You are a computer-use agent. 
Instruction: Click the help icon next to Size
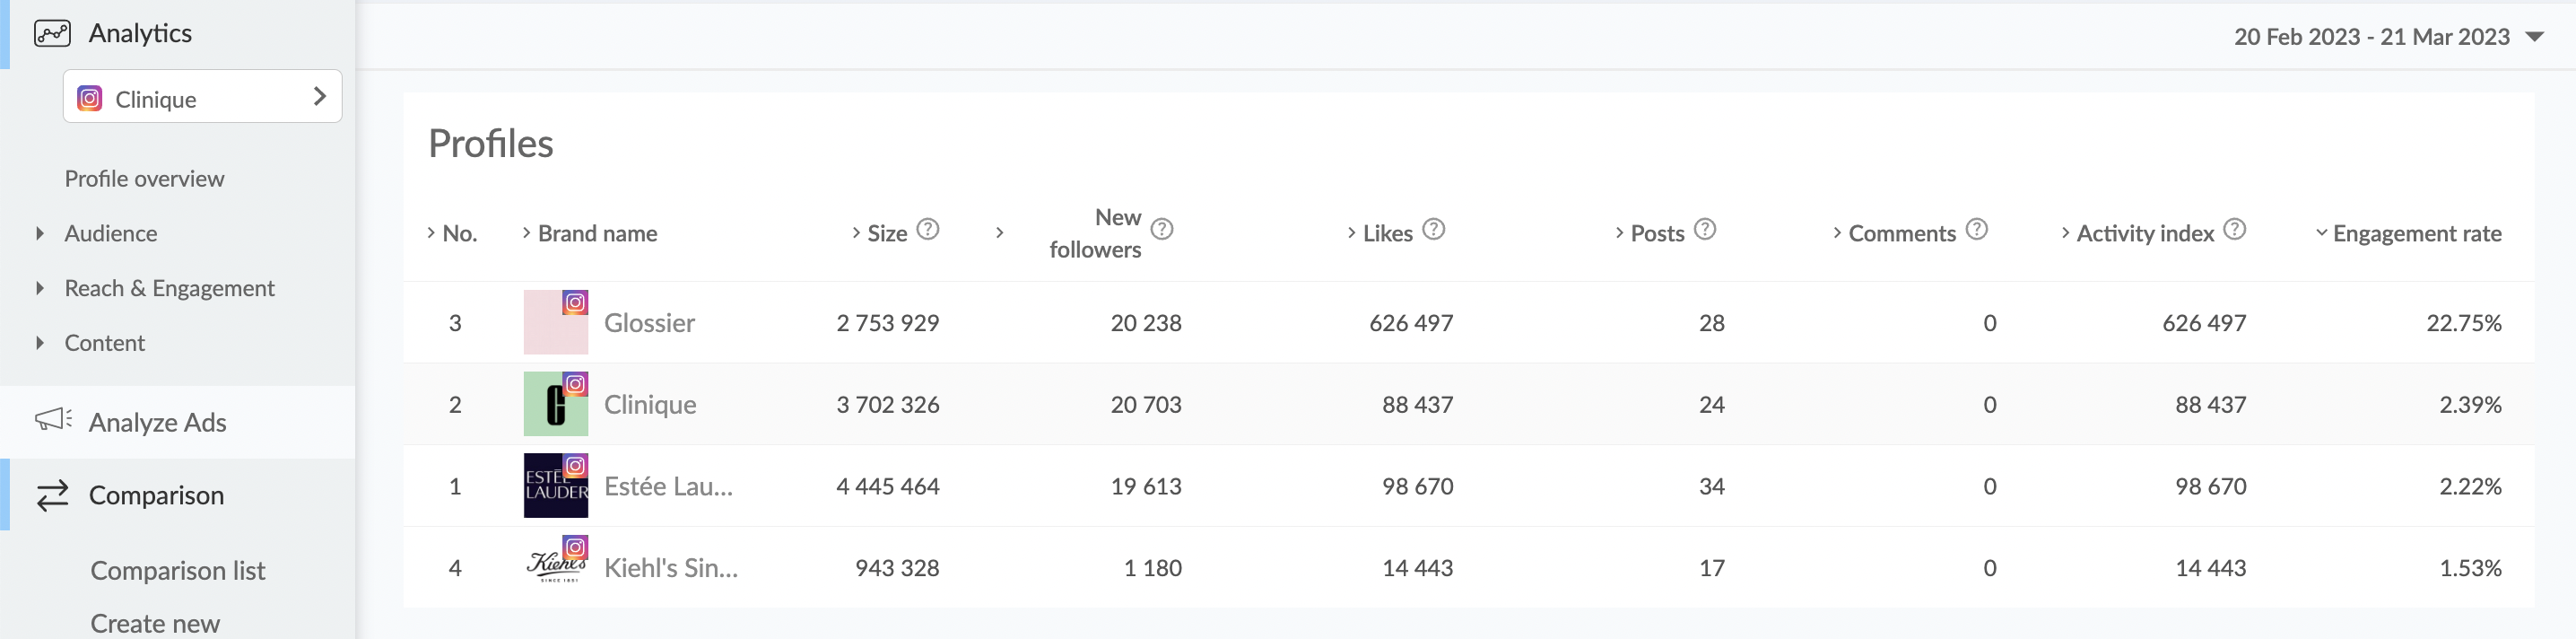928,230
